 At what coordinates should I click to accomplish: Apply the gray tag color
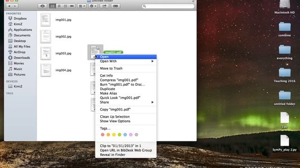click(x=136, y=135)
